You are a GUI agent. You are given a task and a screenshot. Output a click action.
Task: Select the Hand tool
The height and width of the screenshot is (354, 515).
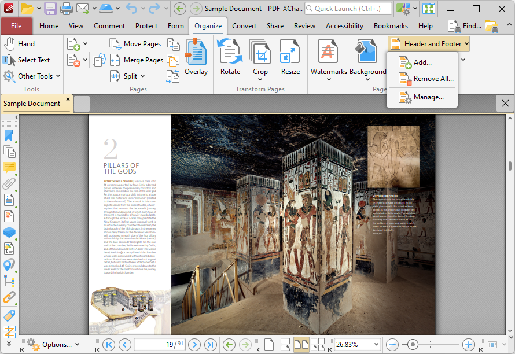click(19, 44)
